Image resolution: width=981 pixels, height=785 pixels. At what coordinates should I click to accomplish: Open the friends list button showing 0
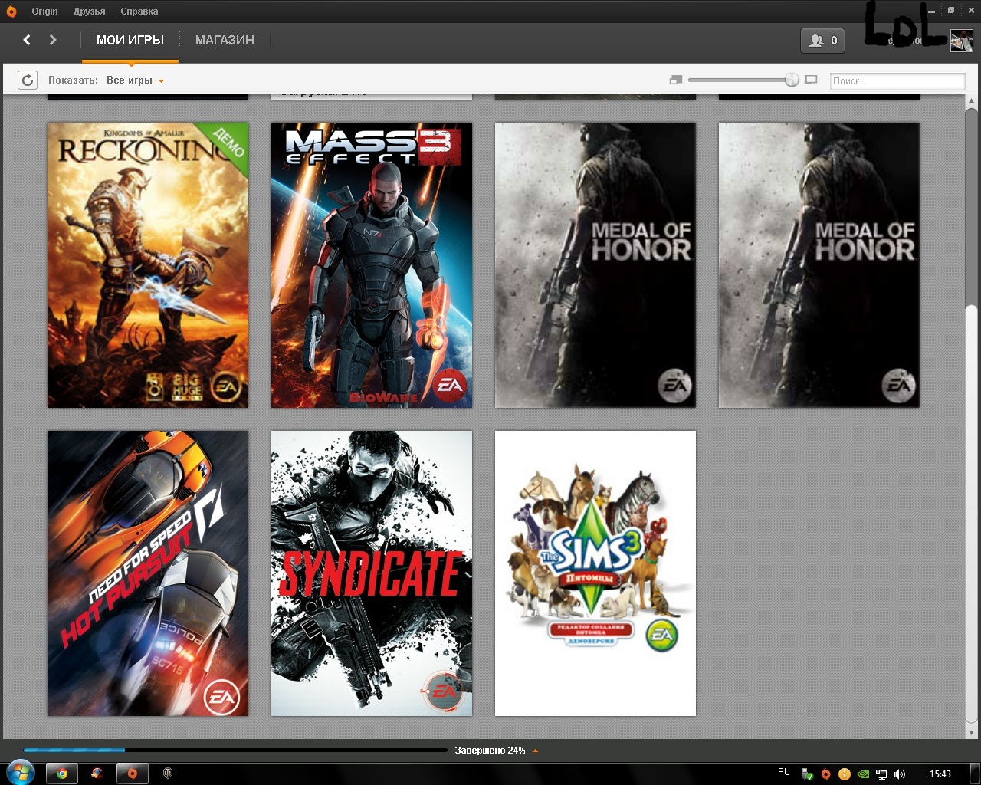click(822, 41)
